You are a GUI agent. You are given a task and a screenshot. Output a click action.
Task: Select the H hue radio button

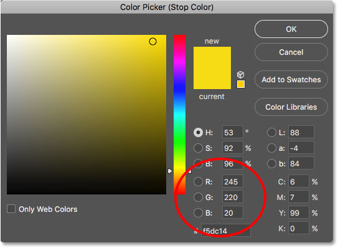[198, 133]
